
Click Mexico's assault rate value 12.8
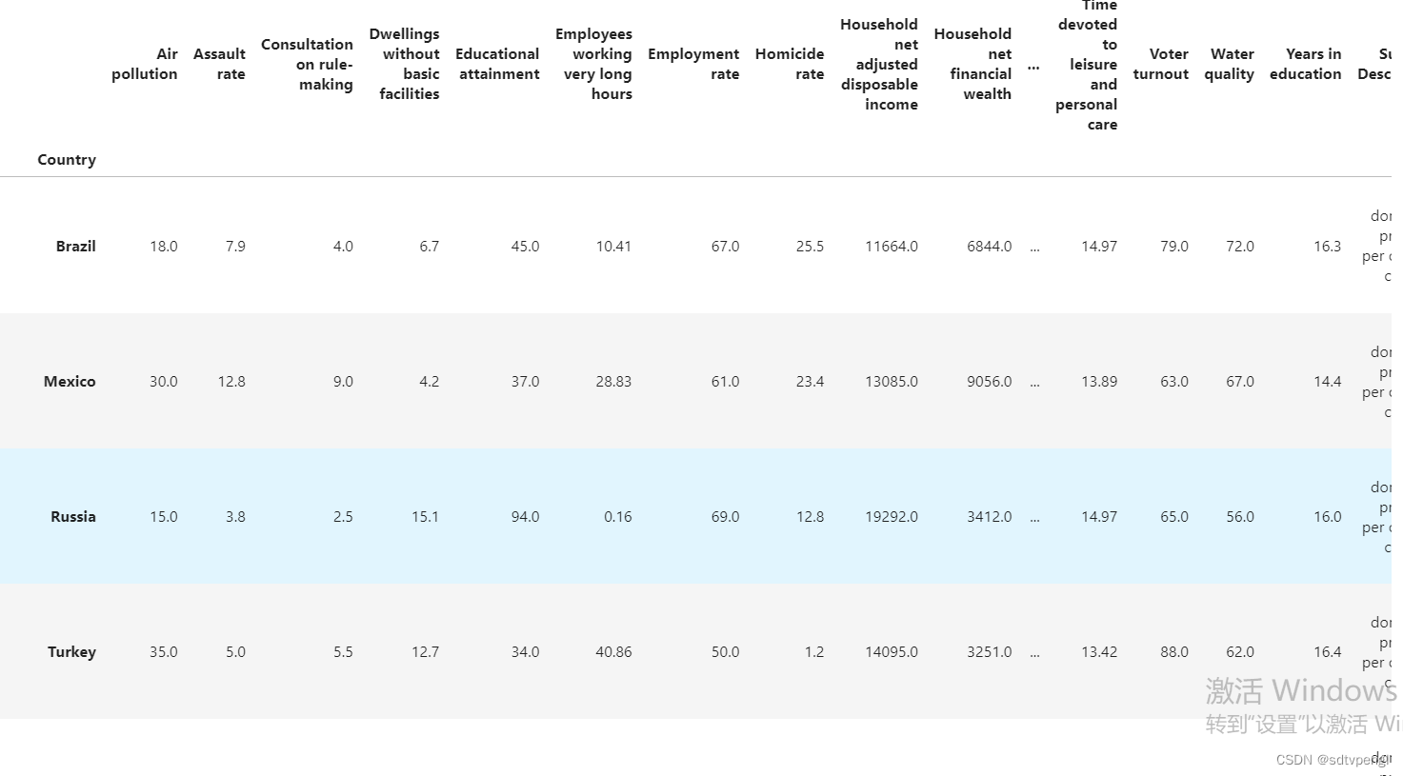pos(231,381)
